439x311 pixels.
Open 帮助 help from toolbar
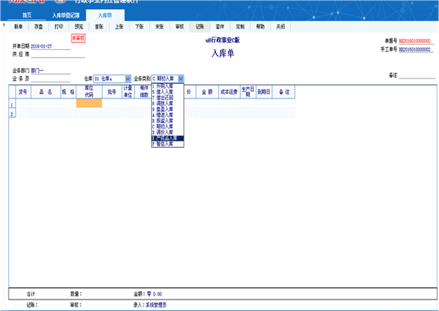click(260, 27)
